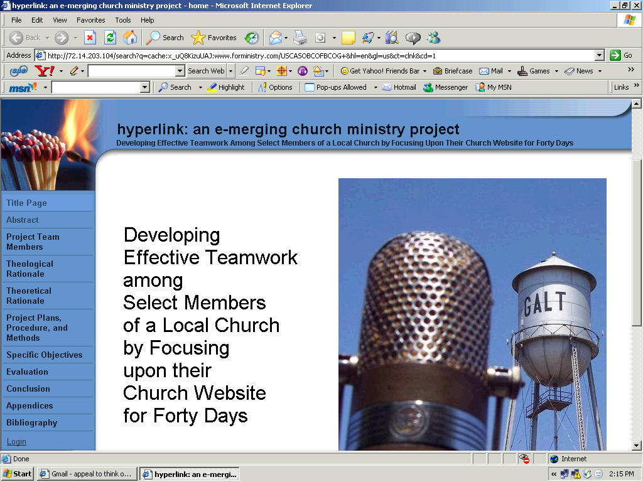Expand MSN search box dropdown
643x482 pixels.
tap(144, 87)
